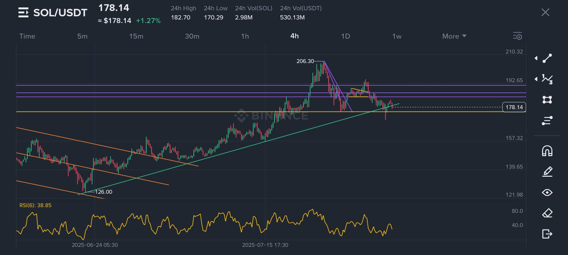Click the RSI 80.0 axis label

click(517, 211)
